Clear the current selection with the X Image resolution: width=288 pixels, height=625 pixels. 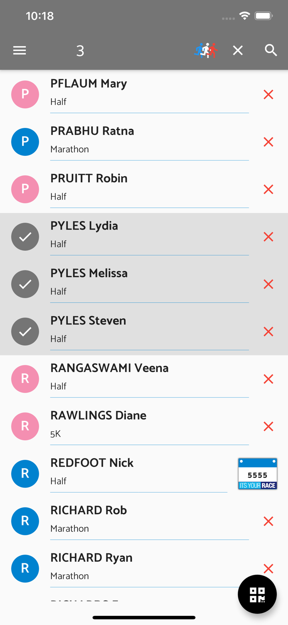click(237, 50)
